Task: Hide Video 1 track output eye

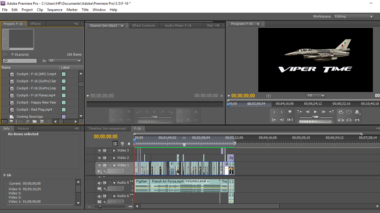Action: pos(99,165)
